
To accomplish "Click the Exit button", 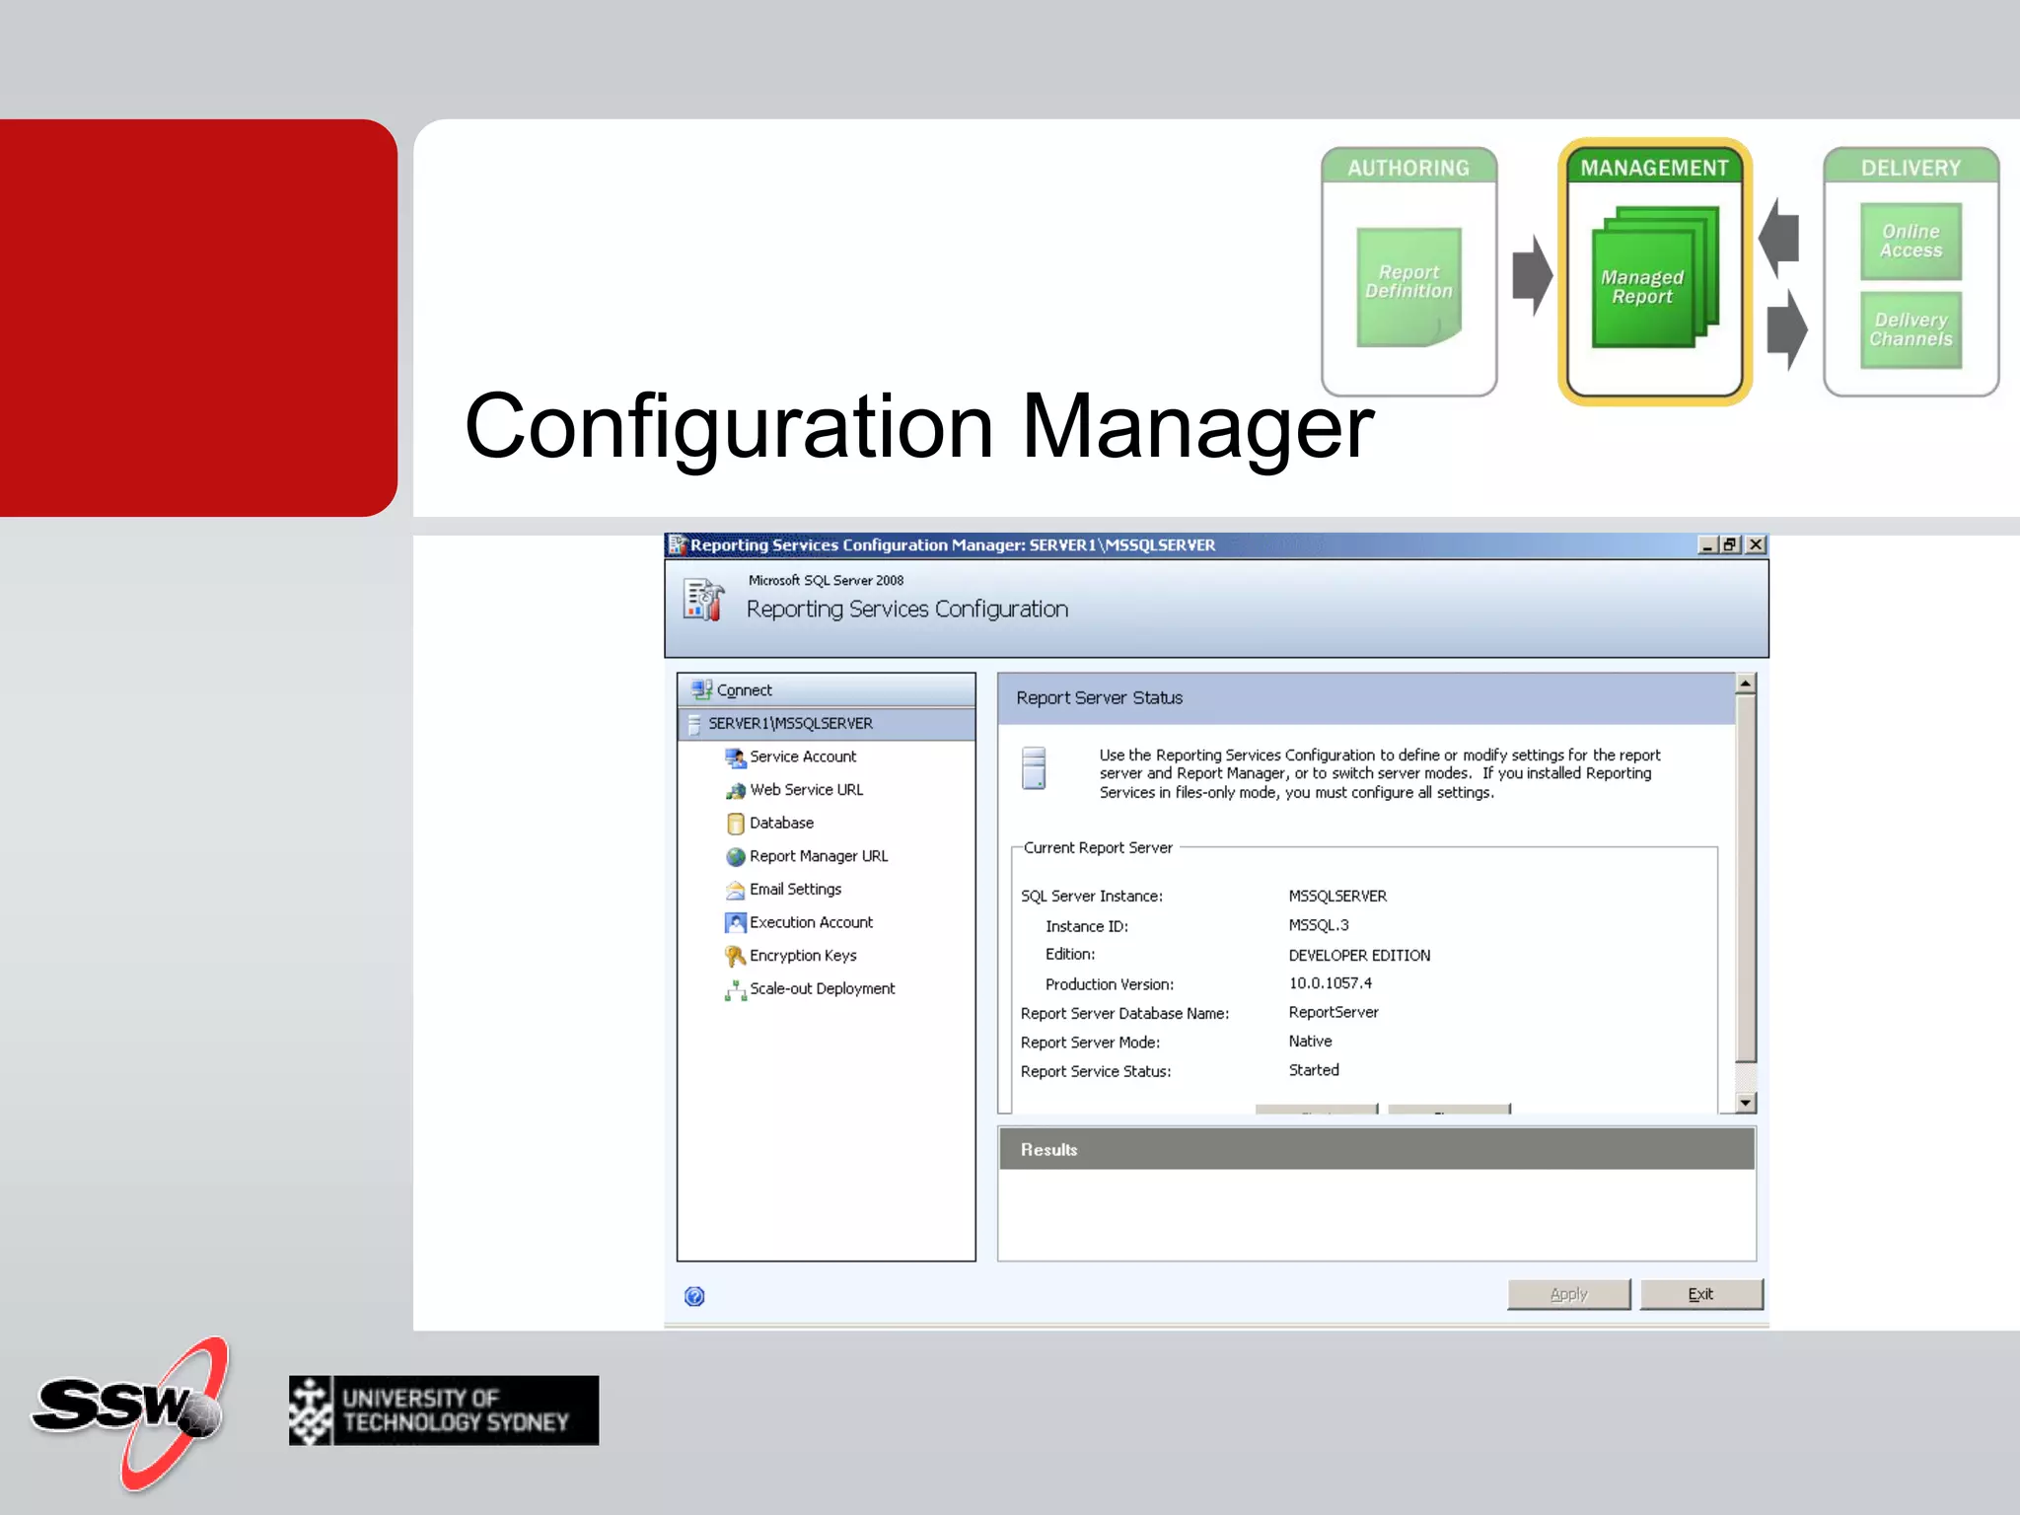I will coord(1700,1294).
